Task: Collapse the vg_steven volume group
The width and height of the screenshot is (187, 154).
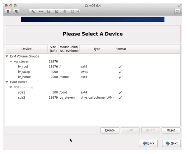Action: 11,62
